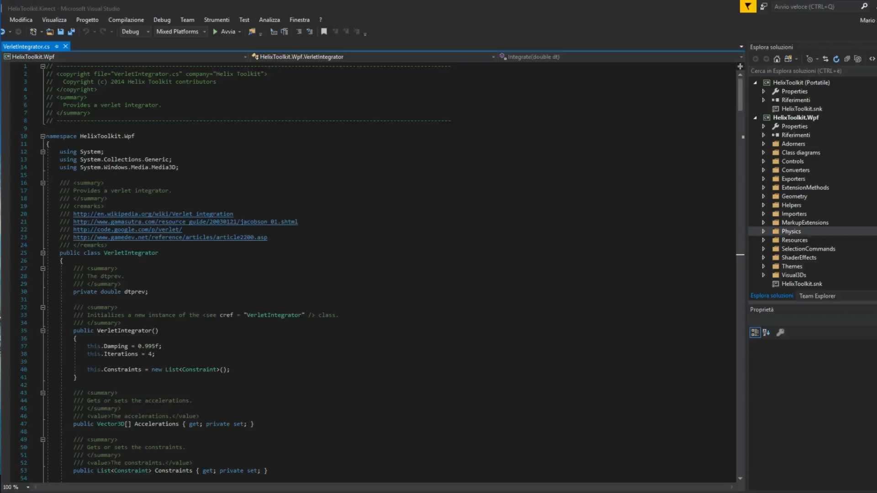
Task: Click the pending changes filter clock icon
Action: pos(809,59)
